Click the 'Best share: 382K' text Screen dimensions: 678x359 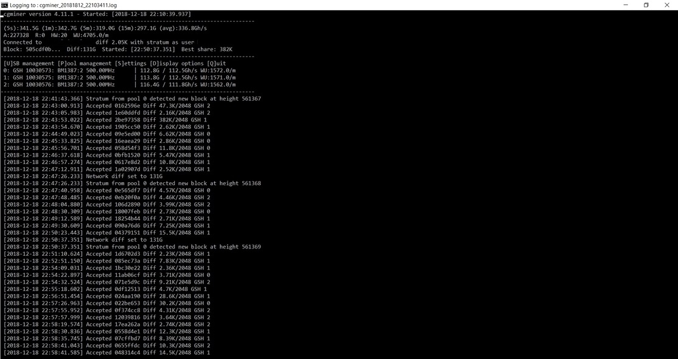click(x=207, y=49)
